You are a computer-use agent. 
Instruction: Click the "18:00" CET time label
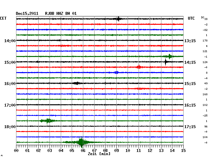[x=10, y=126]
